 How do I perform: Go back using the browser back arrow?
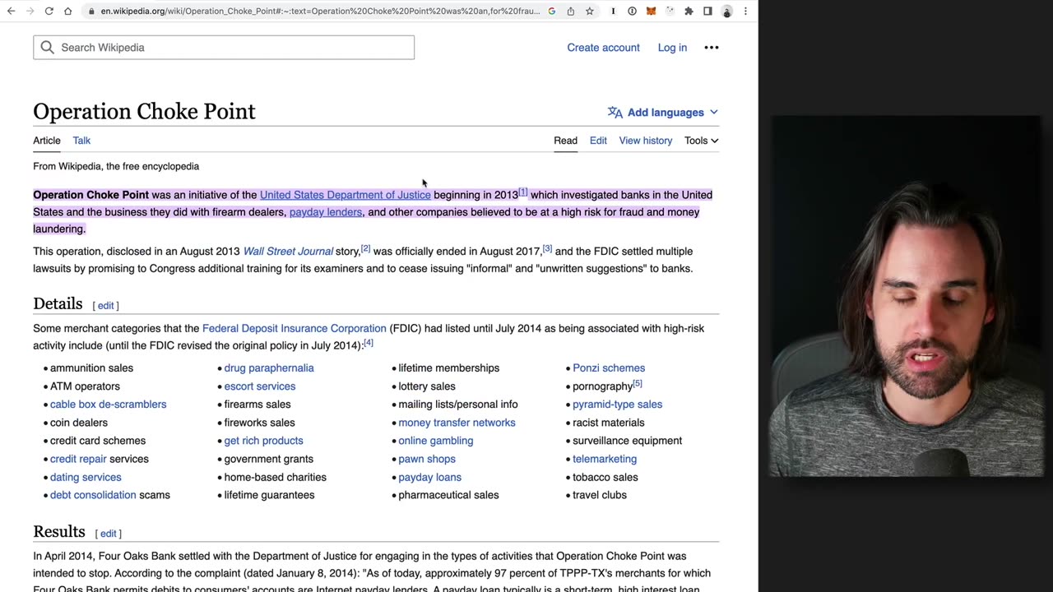(11, 11)
